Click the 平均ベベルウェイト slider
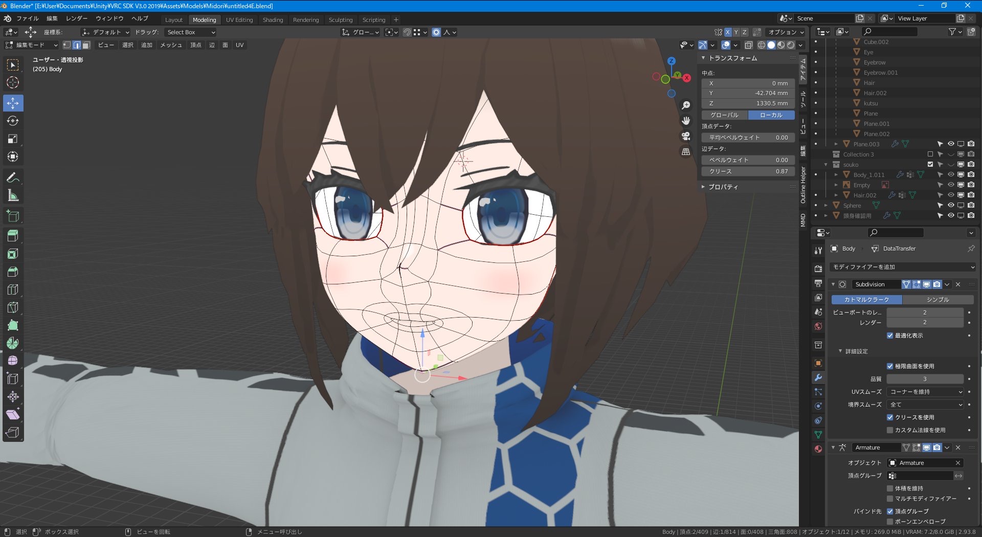 pyautogui.click(x=748, y=138)
